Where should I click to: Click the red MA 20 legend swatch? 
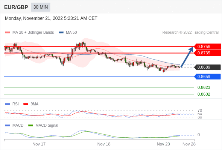pos(8,33)
